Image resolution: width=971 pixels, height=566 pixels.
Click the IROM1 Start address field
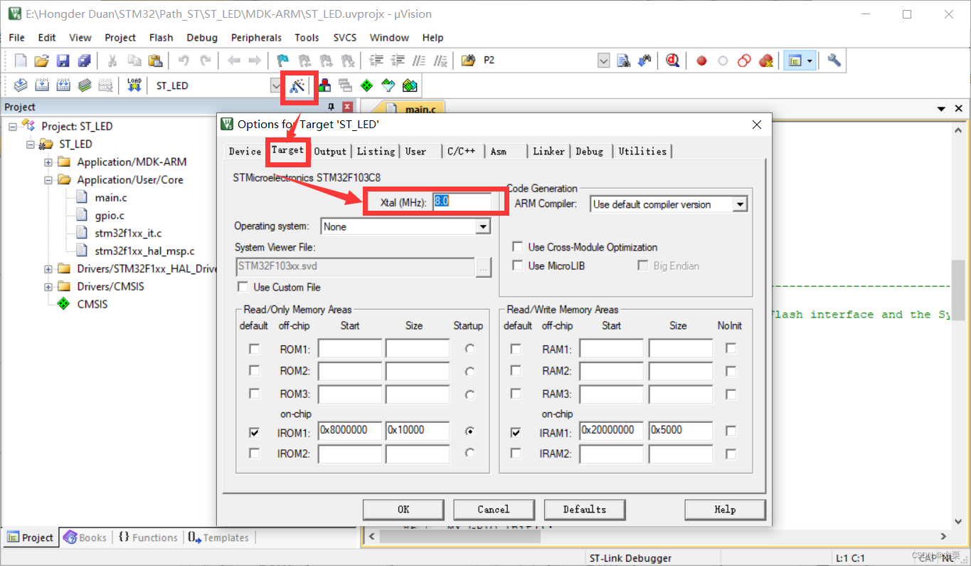coord(350,431)
